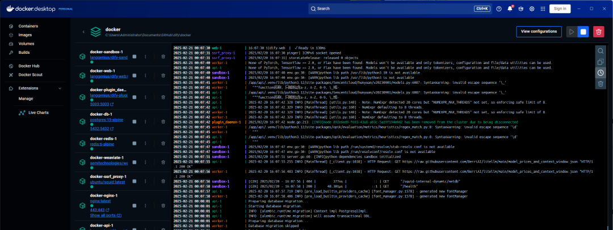
Task: Open port link 5003:5003
Action: coord(102,104)
